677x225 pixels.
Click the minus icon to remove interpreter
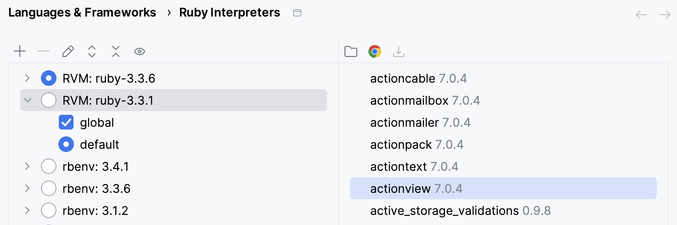click(x=44, y=51)
